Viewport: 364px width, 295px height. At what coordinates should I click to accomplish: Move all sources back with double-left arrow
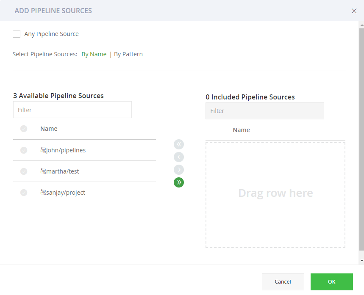point(178,144)
